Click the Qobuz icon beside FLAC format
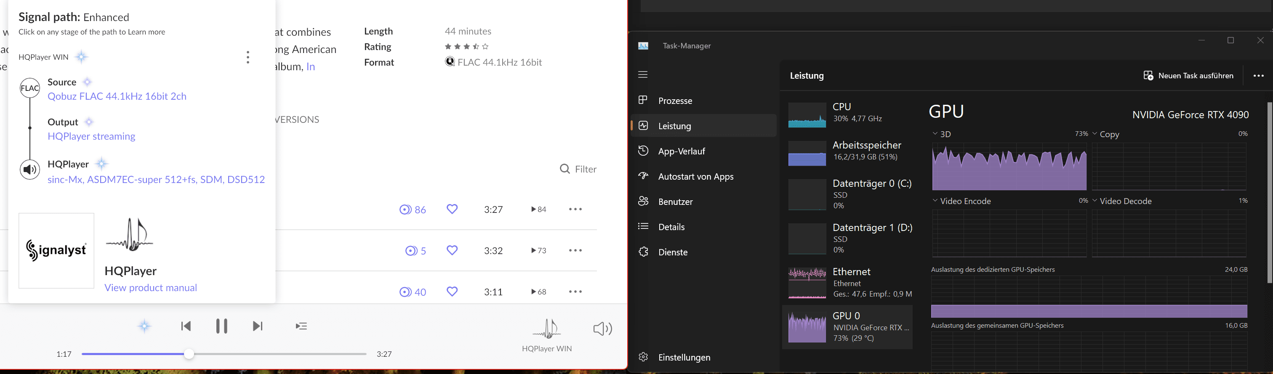This screenshot has width=1273, height=374. coord(450,62)
